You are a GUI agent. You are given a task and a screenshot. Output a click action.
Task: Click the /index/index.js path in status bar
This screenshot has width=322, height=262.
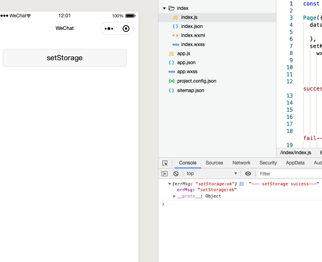point(296,153)
